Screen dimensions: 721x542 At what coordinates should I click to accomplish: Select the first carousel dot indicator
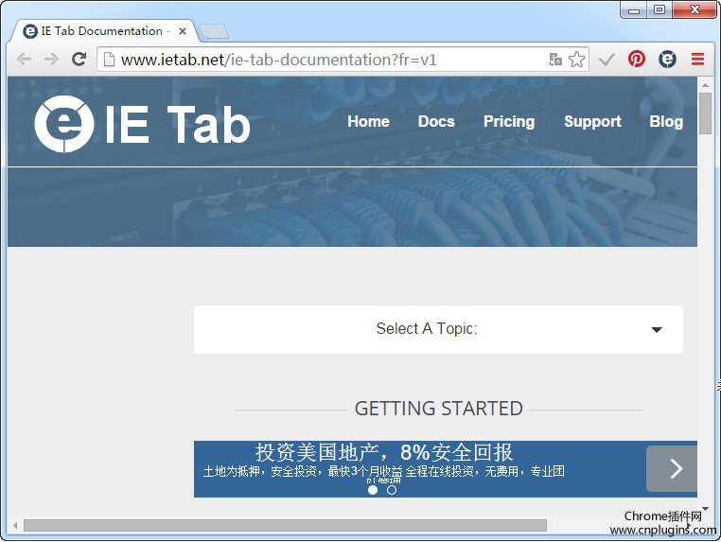(373, 490)
